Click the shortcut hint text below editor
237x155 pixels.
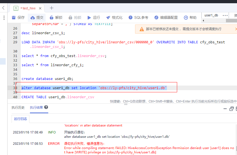[173, 101]
